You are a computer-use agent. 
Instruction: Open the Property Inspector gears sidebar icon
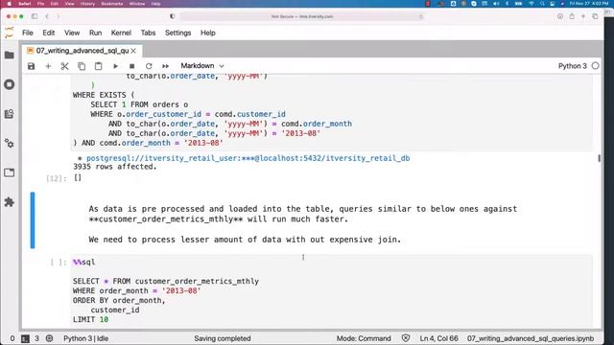click(x=10, y=143)
